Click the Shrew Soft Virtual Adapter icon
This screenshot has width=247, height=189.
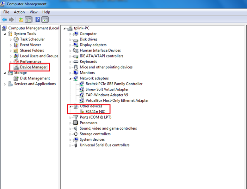click(x=82, y=89)
